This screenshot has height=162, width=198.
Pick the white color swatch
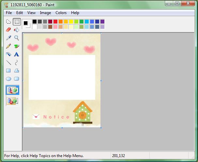35,27
